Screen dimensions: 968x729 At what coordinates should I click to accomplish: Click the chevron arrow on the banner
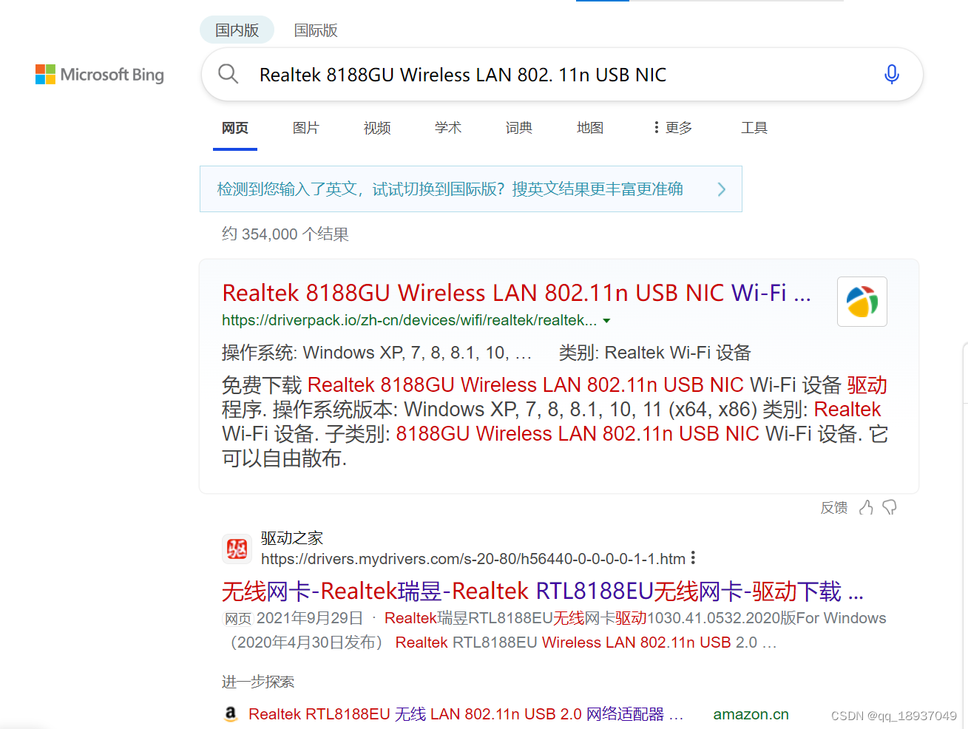tap(722, 189)
